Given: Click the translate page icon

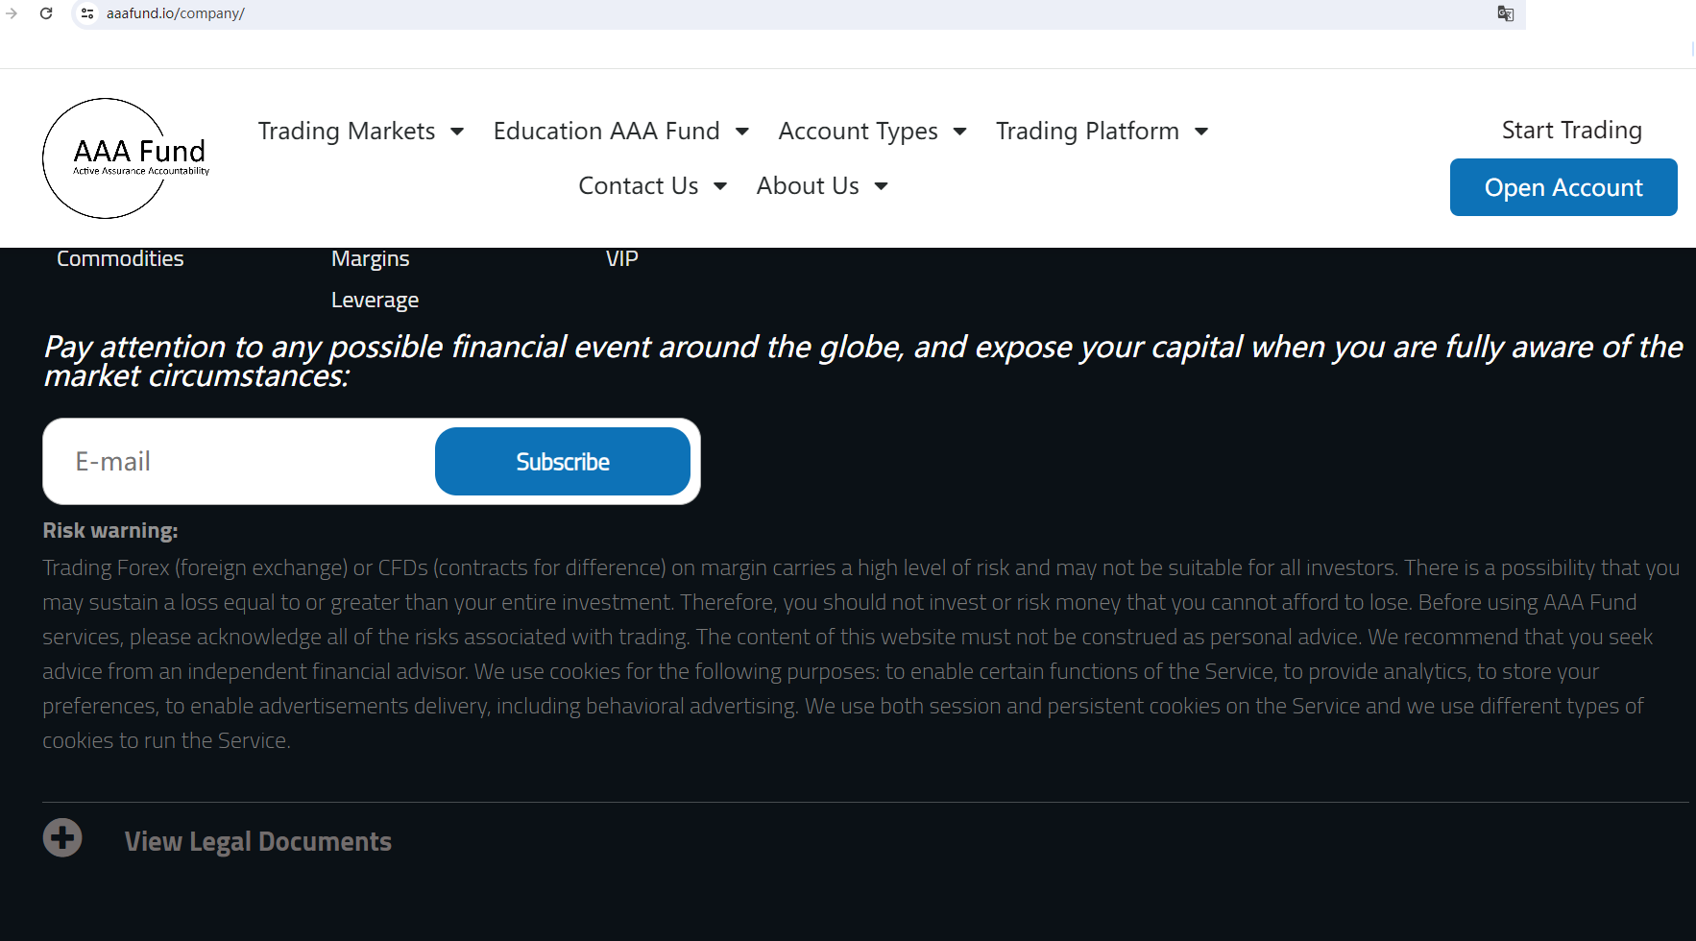Looking at the screenshot, I should pyautogui.click(x=1505, y=13).
